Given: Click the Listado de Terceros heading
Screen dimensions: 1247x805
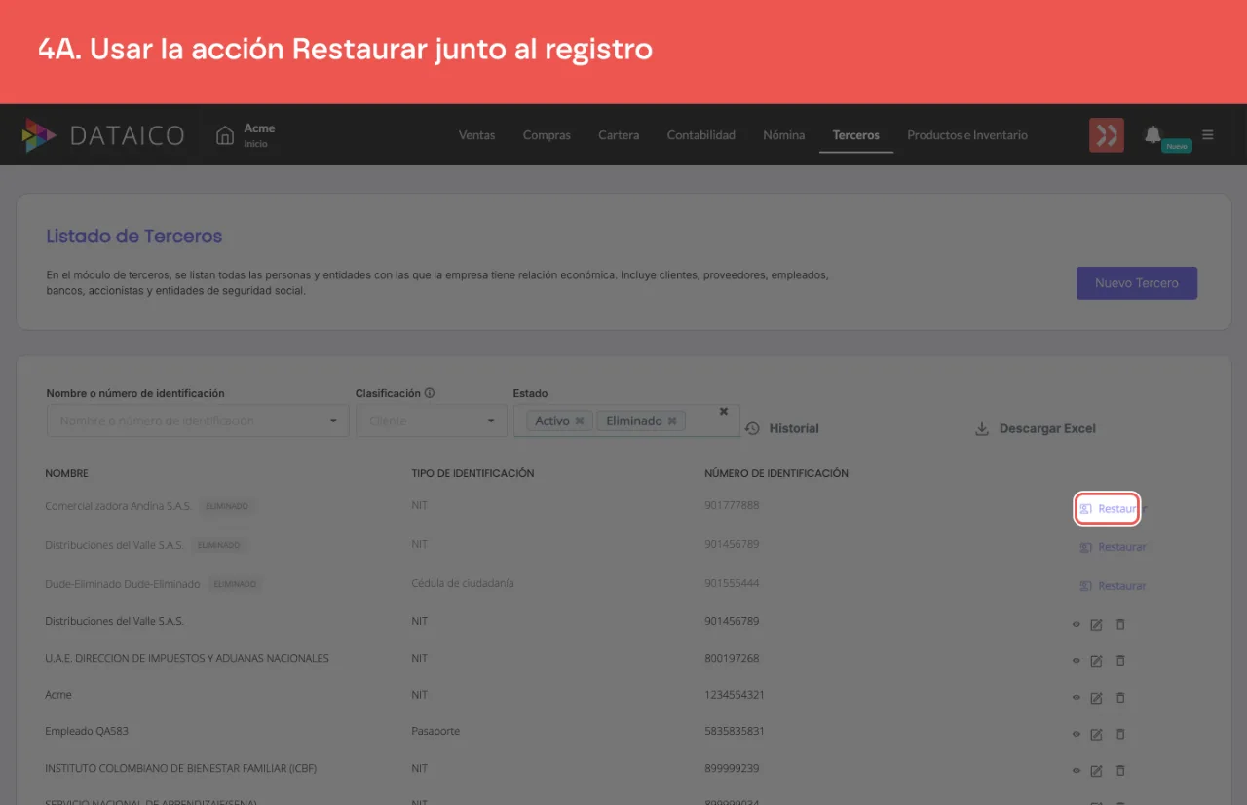Looking at the screenshot, I should tap(134, 236).
